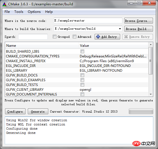Select the GLFW_CLIENT_LIBRARY entry
This screenshot has width=158, height=149.
pyautogui.click(x=25, y=89)
